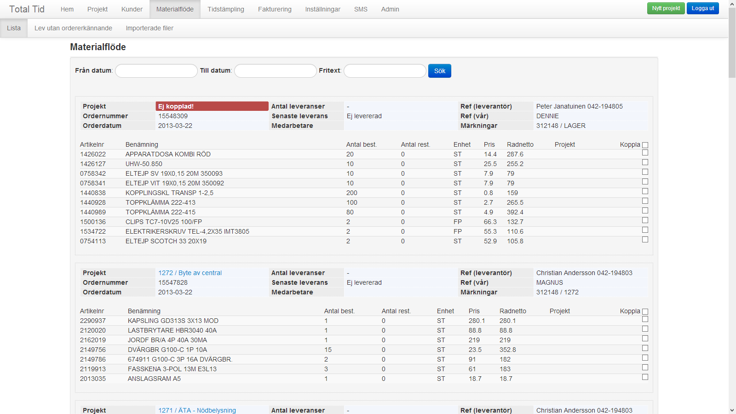Open the Inställningar navigation item

tap(322, 9)
